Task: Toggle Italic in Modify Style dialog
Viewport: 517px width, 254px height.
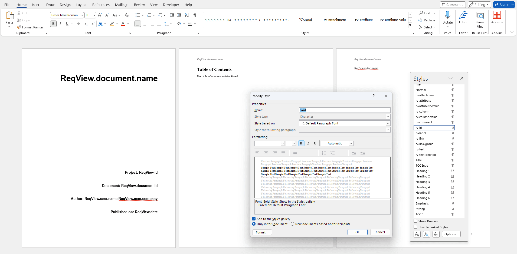Action: 308,143
